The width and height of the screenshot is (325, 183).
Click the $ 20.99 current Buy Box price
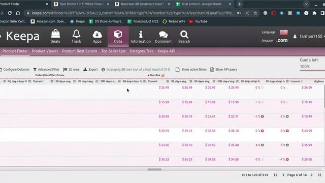click(164, 116)
